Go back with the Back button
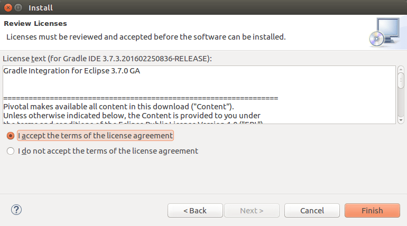407x226 pixels. [x=195, y=211]
